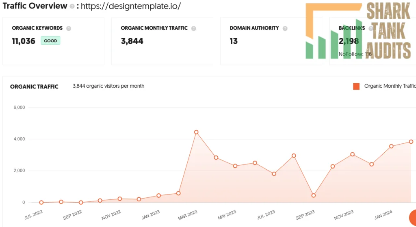The image size is (416, 227).
Task: Select the January 2023 data point
Action: (x=159, y=195)
